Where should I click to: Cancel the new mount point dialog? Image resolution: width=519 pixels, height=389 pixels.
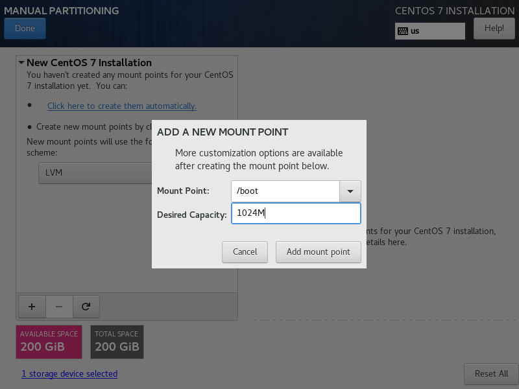245,252
